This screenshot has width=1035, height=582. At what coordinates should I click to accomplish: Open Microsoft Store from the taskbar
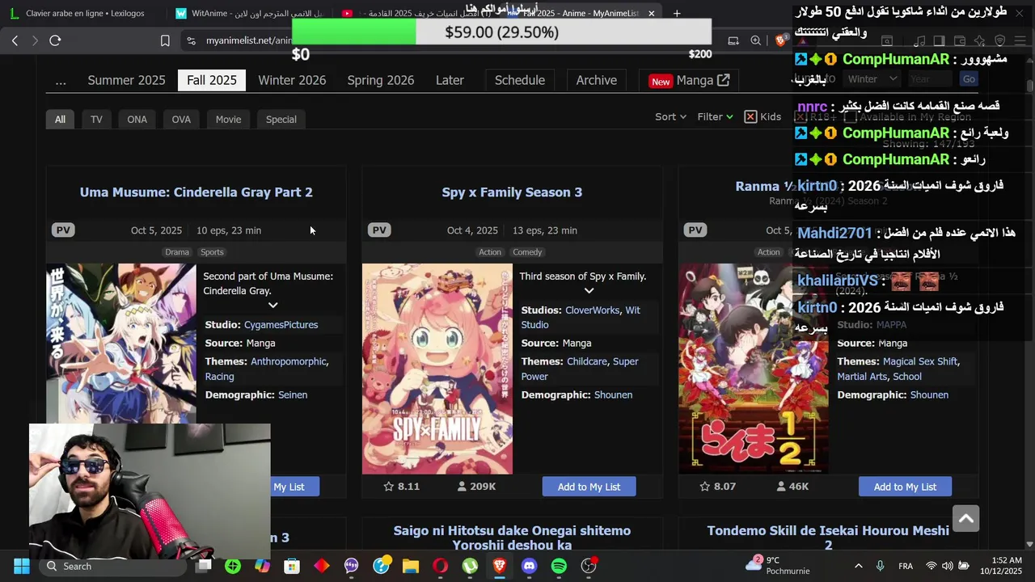click(292, 566)
